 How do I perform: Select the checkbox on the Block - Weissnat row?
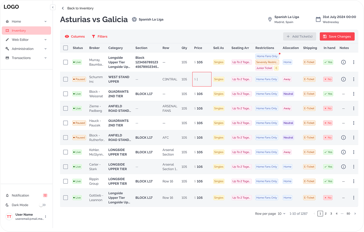[x=65, y=94]
